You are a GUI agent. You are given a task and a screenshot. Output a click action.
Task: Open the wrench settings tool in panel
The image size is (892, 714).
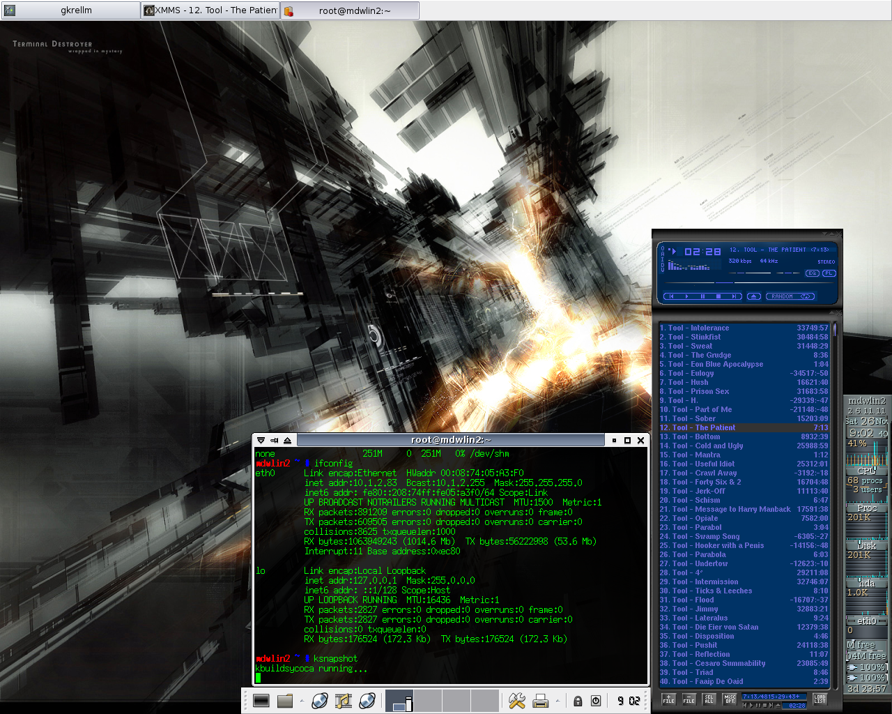point(516,701)
